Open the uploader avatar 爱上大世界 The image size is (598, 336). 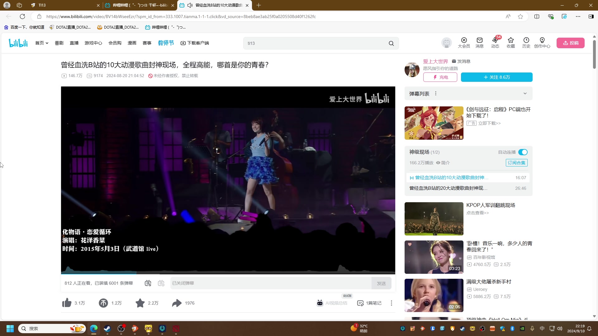click(x=412, y=70)
